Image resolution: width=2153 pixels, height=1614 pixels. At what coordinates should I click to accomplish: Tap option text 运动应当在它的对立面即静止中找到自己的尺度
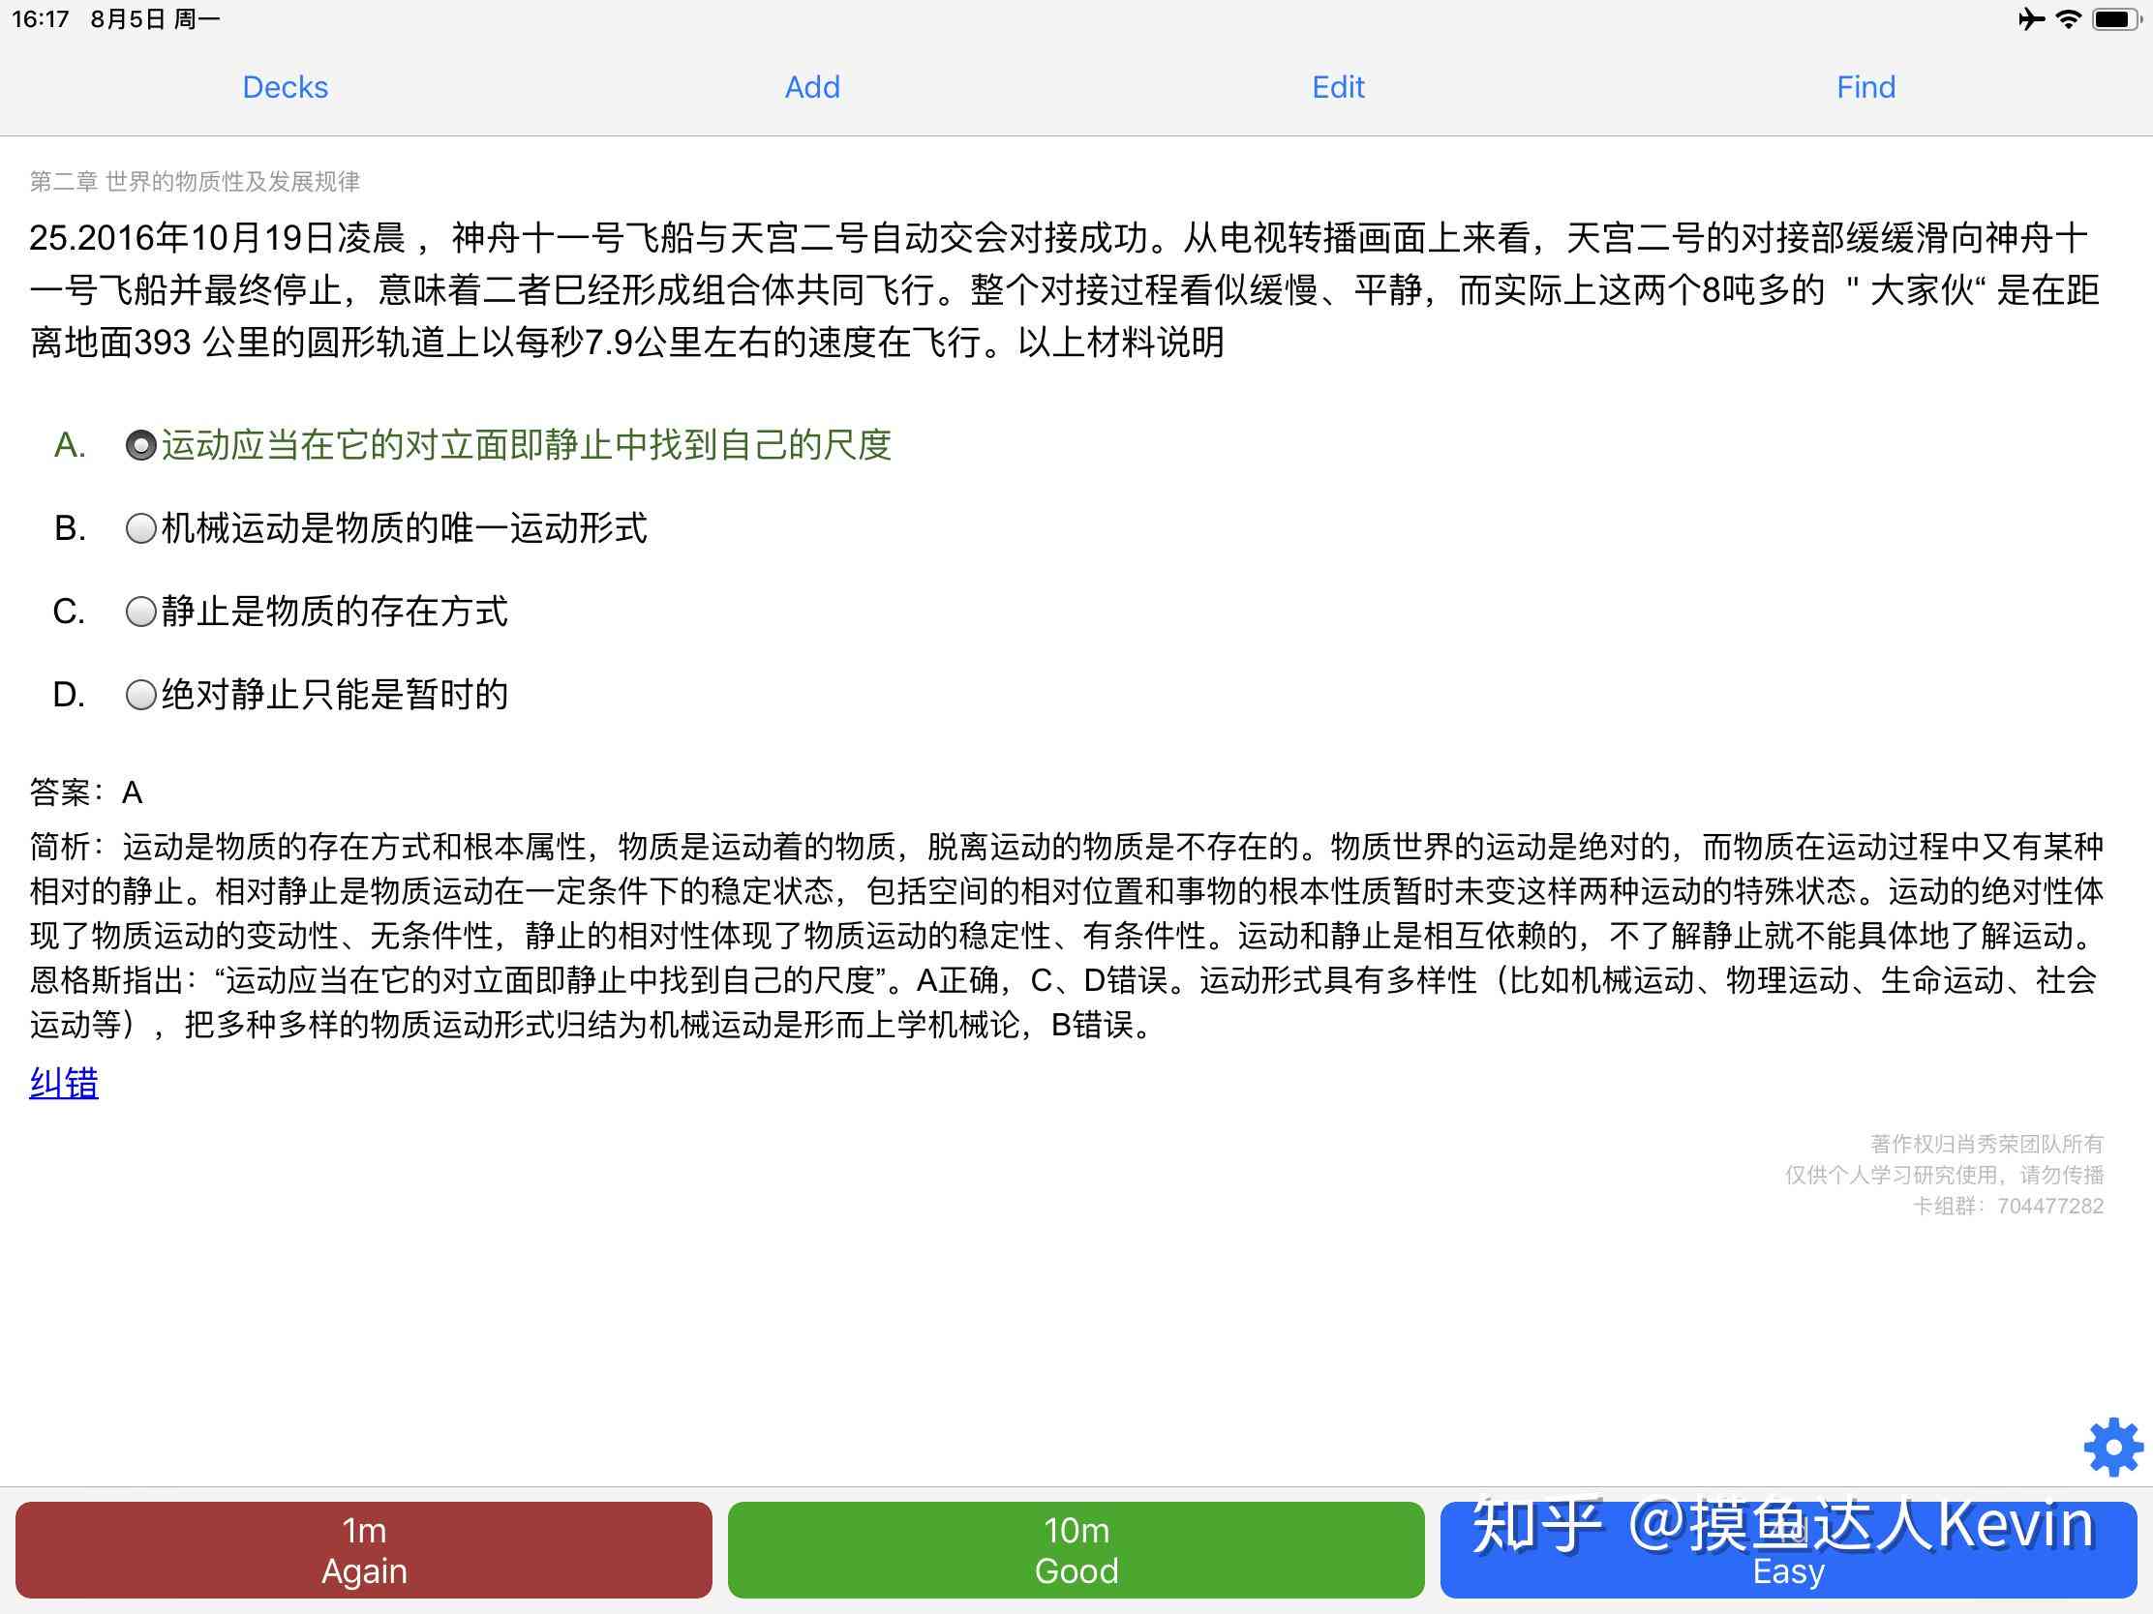coord(527,445)
